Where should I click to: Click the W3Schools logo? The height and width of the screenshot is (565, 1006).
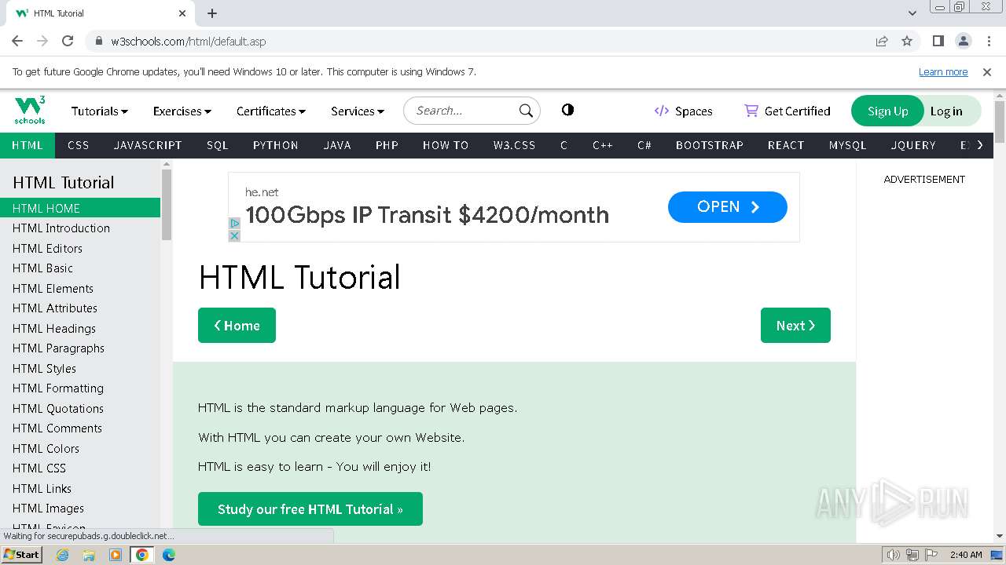pos(30,111)
